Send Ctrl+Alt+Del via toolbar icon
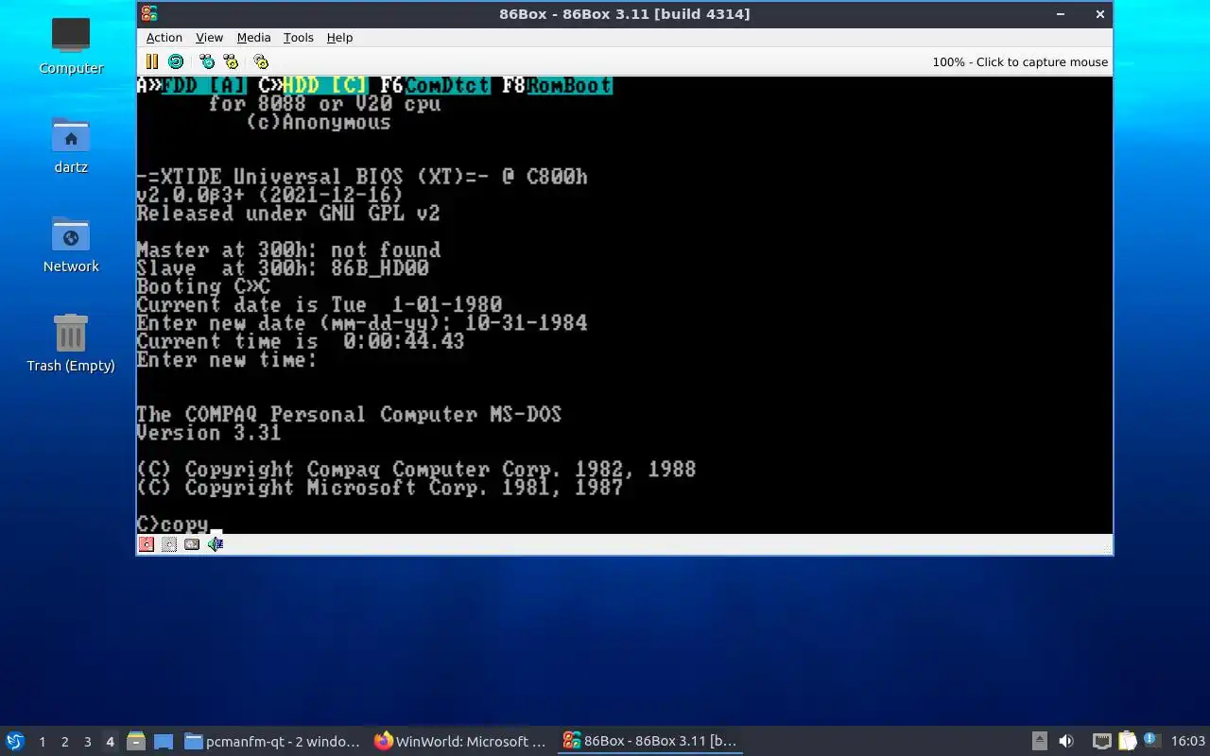The width and height of the screenshot is (1210, 756). [x=207, y=61]
